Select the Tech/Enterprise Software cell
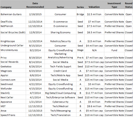This screenshot has width=133, height=117. pos(60,97)
